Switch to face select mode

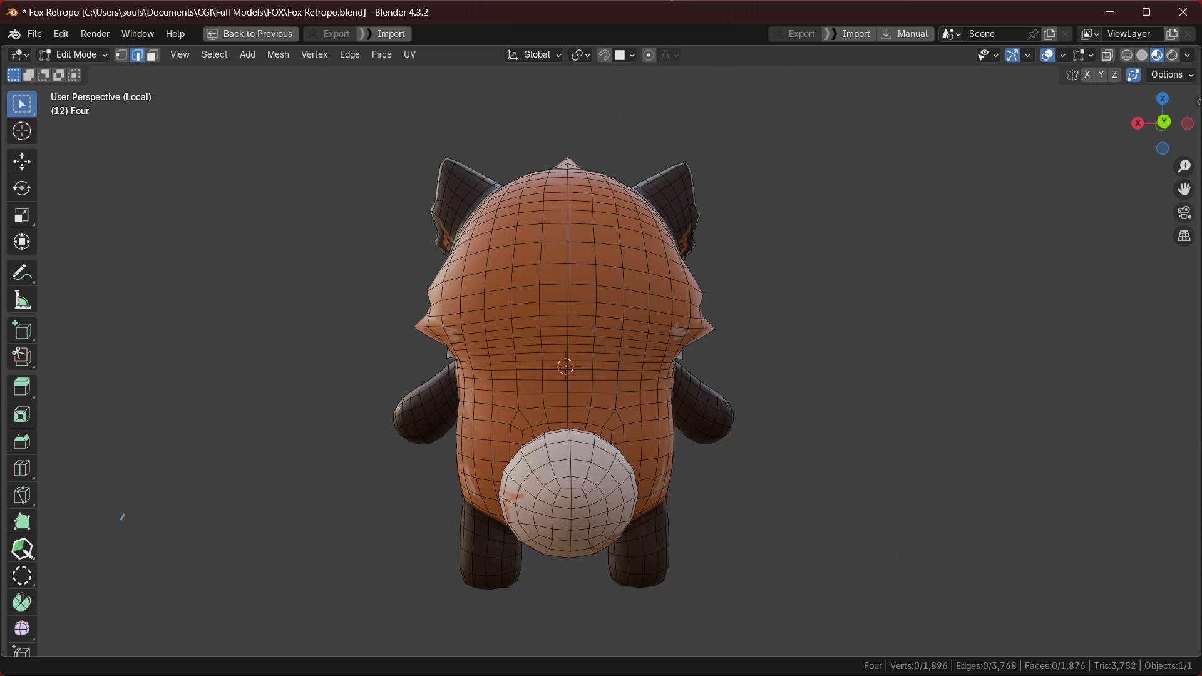[153, 55]
